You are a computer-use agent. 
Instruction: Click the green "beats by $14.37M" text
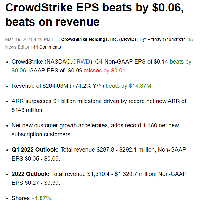[x=128, y=86]
